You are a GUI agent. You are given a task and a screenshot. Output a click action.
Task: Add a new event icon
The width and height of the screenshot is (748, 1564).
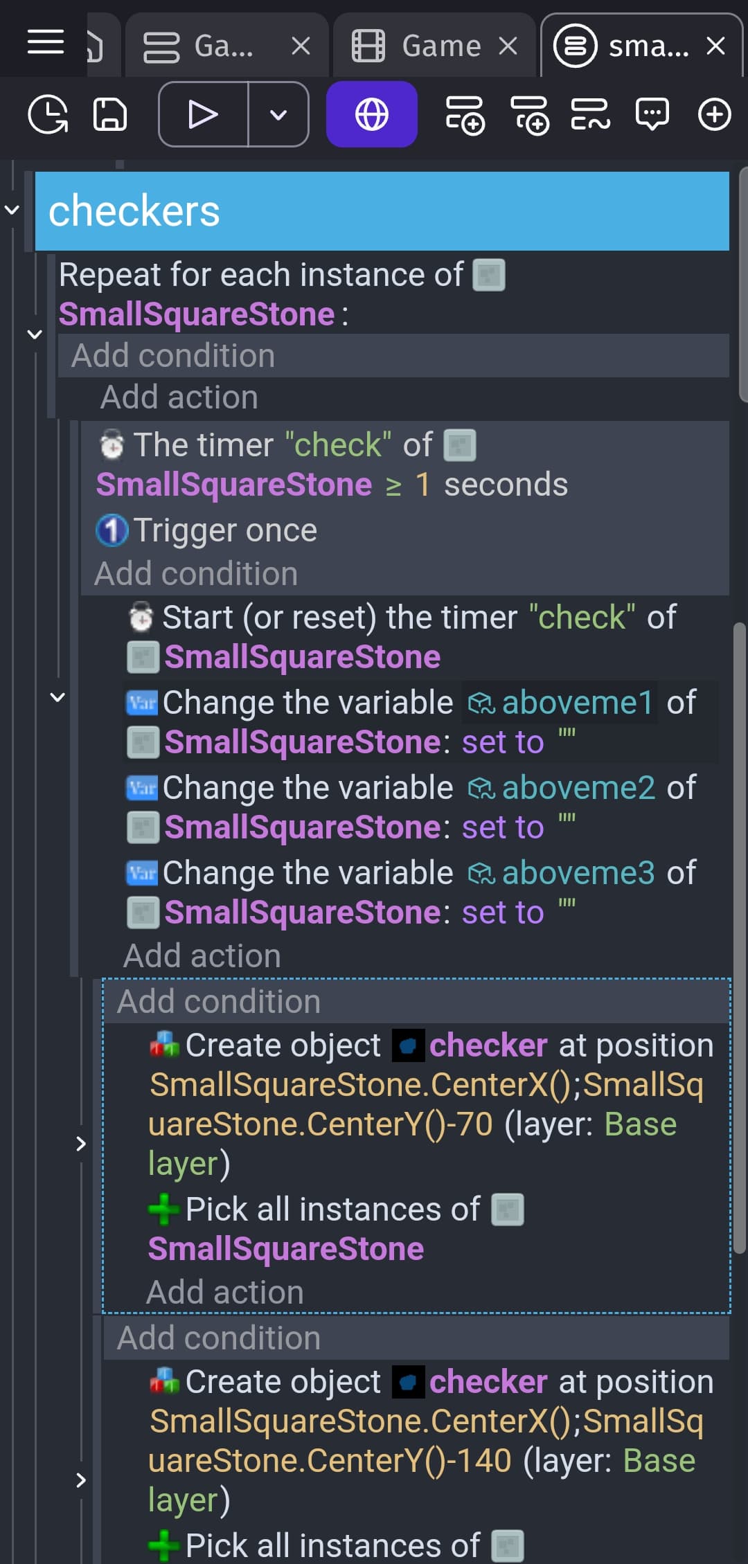tap(465, 115)
